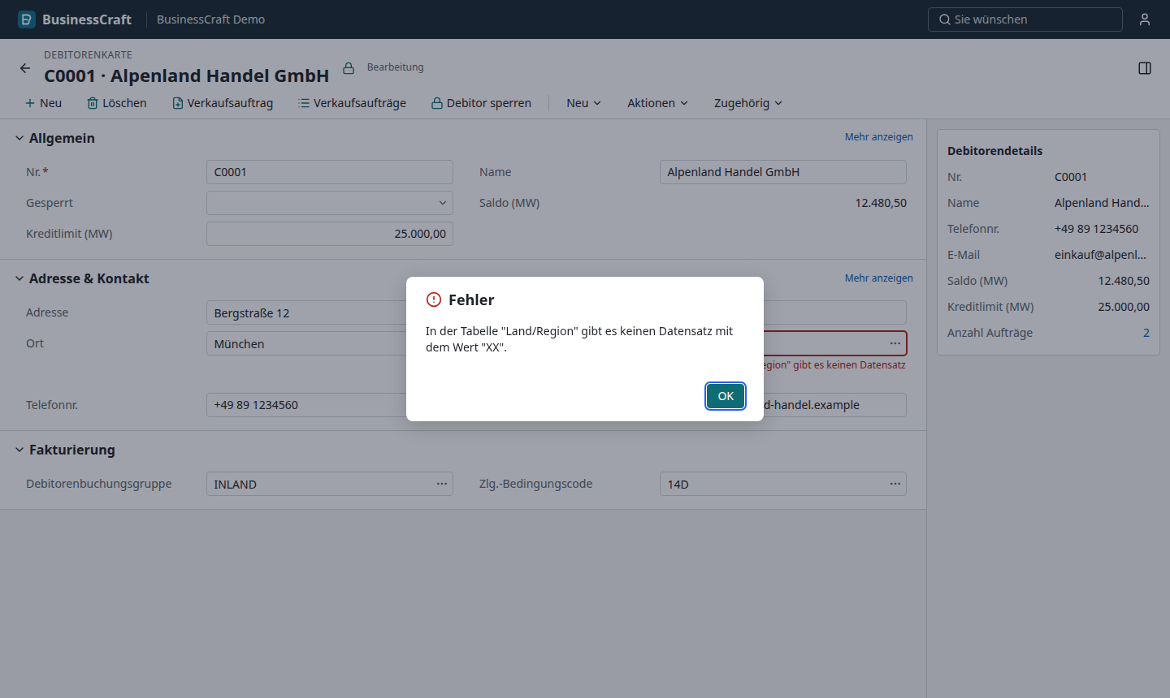Click the red validation message text

coord(834,365)
